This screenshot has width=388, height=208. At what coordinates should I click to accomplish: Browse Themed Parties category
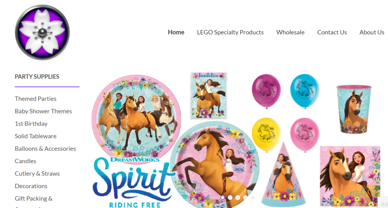tap(36, 99)
